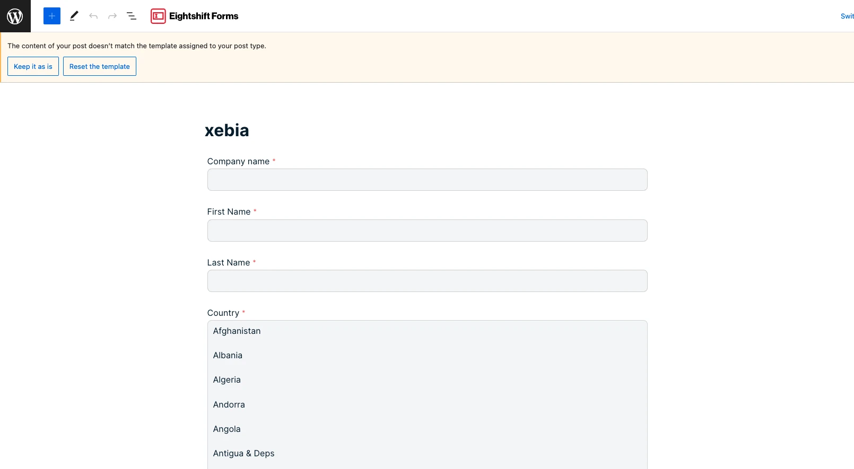
Task: Open Document Overview list view icon
Action: click(132, 16)
